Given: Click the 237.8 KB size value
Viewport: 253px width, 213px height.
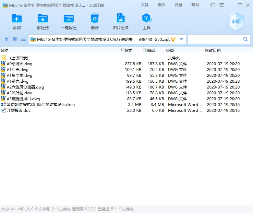Looking at the screenshot, I should (133, 64).
